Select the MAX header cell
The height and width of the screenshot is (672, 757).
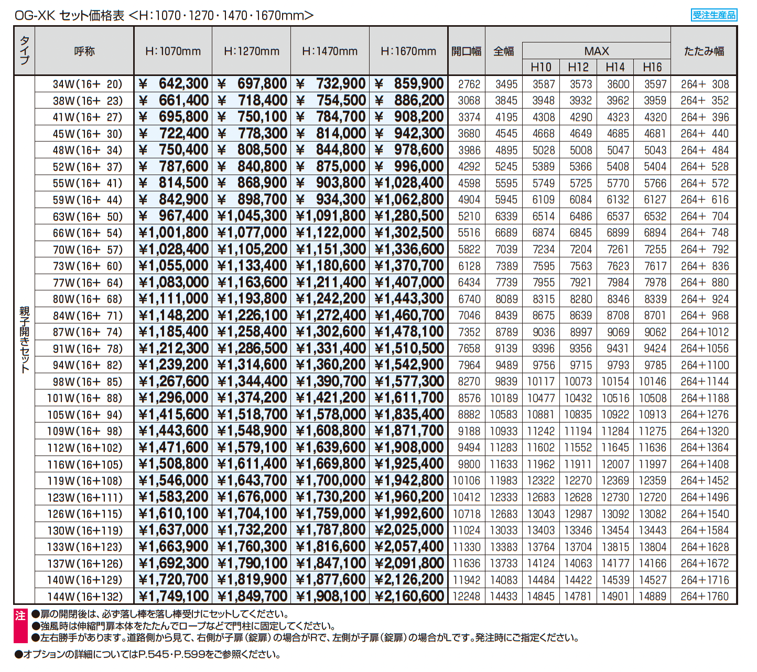coord(597,51)
